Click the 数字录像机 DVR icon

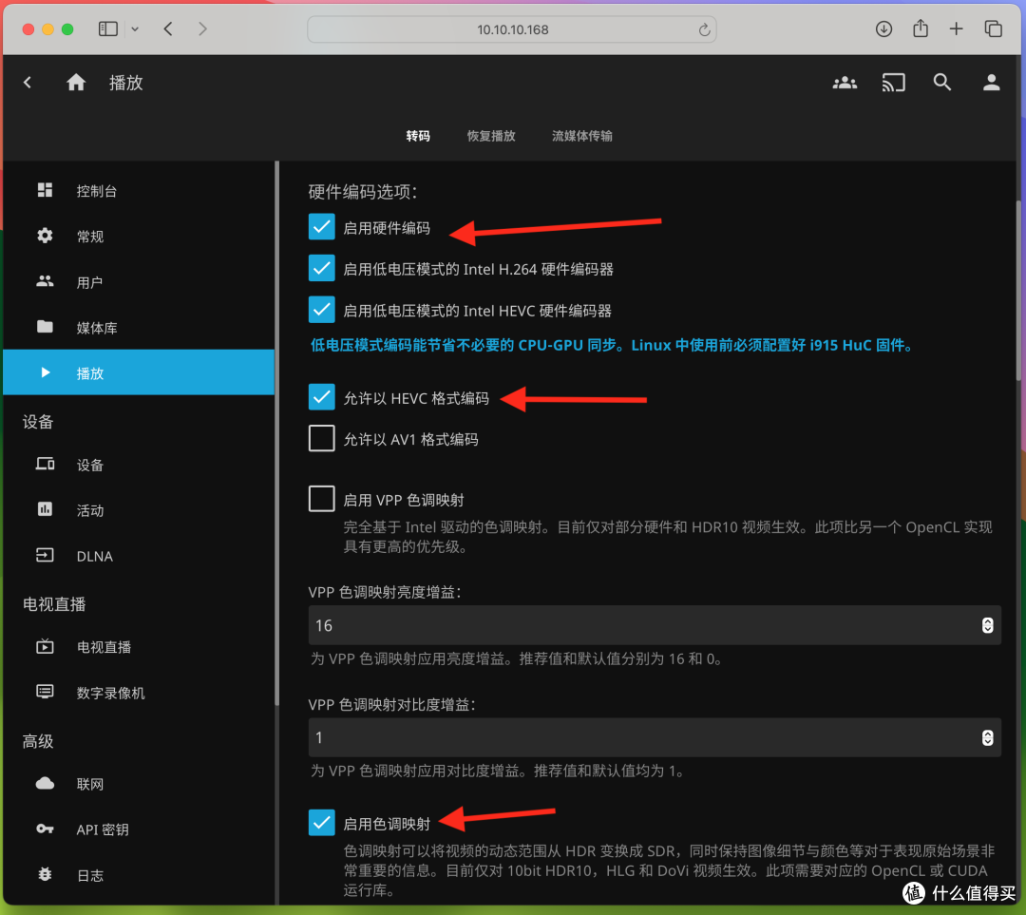click(x=45, y=692)
